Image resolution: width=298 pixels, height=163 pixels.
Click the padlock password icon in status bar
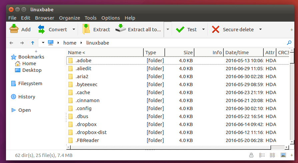tap(251, 155)
